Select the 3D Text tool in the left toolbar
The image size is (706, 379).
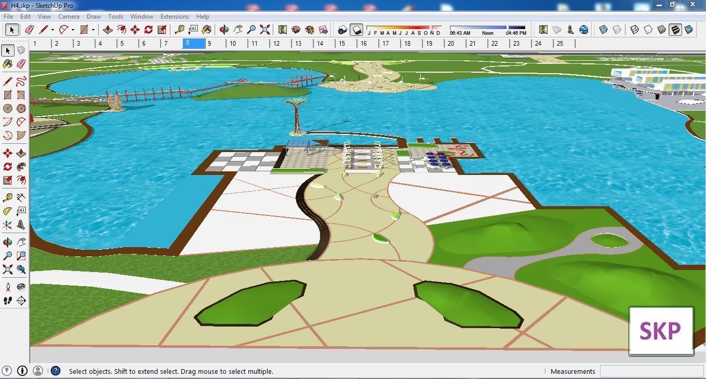tap(21, 225)
